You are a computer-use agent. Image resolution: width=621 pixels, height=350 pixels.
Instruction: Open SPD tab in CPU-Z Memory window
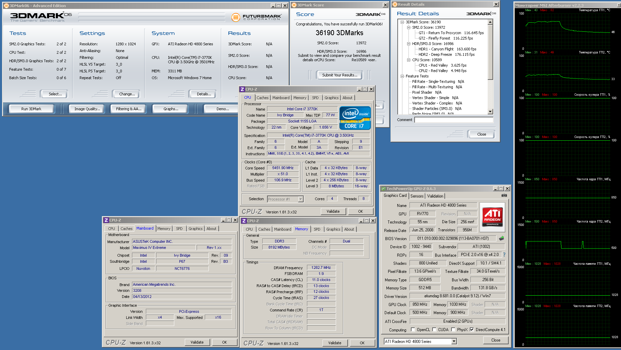coord(317,229)
